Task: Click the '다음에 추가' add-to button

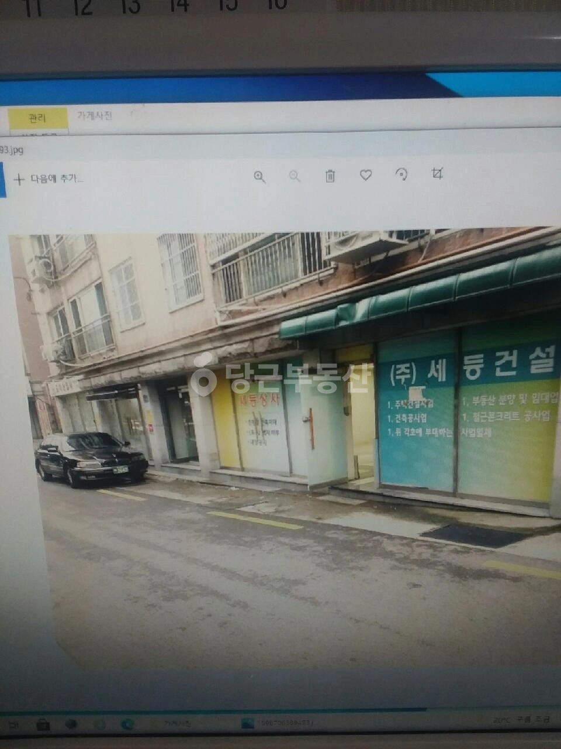Action: 49,179
